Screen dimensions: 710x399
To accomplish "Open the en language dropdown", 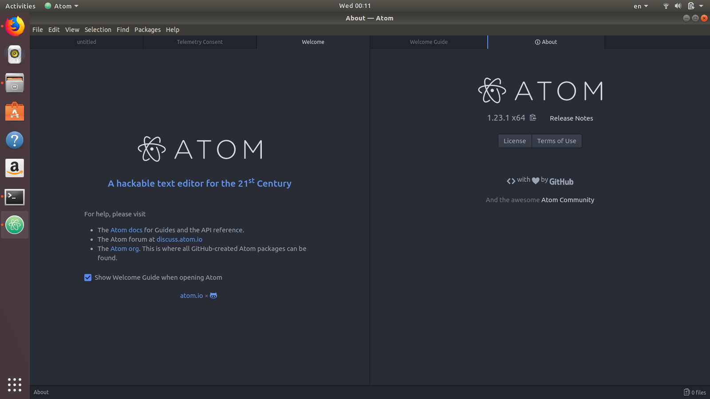I will point(640,6).
